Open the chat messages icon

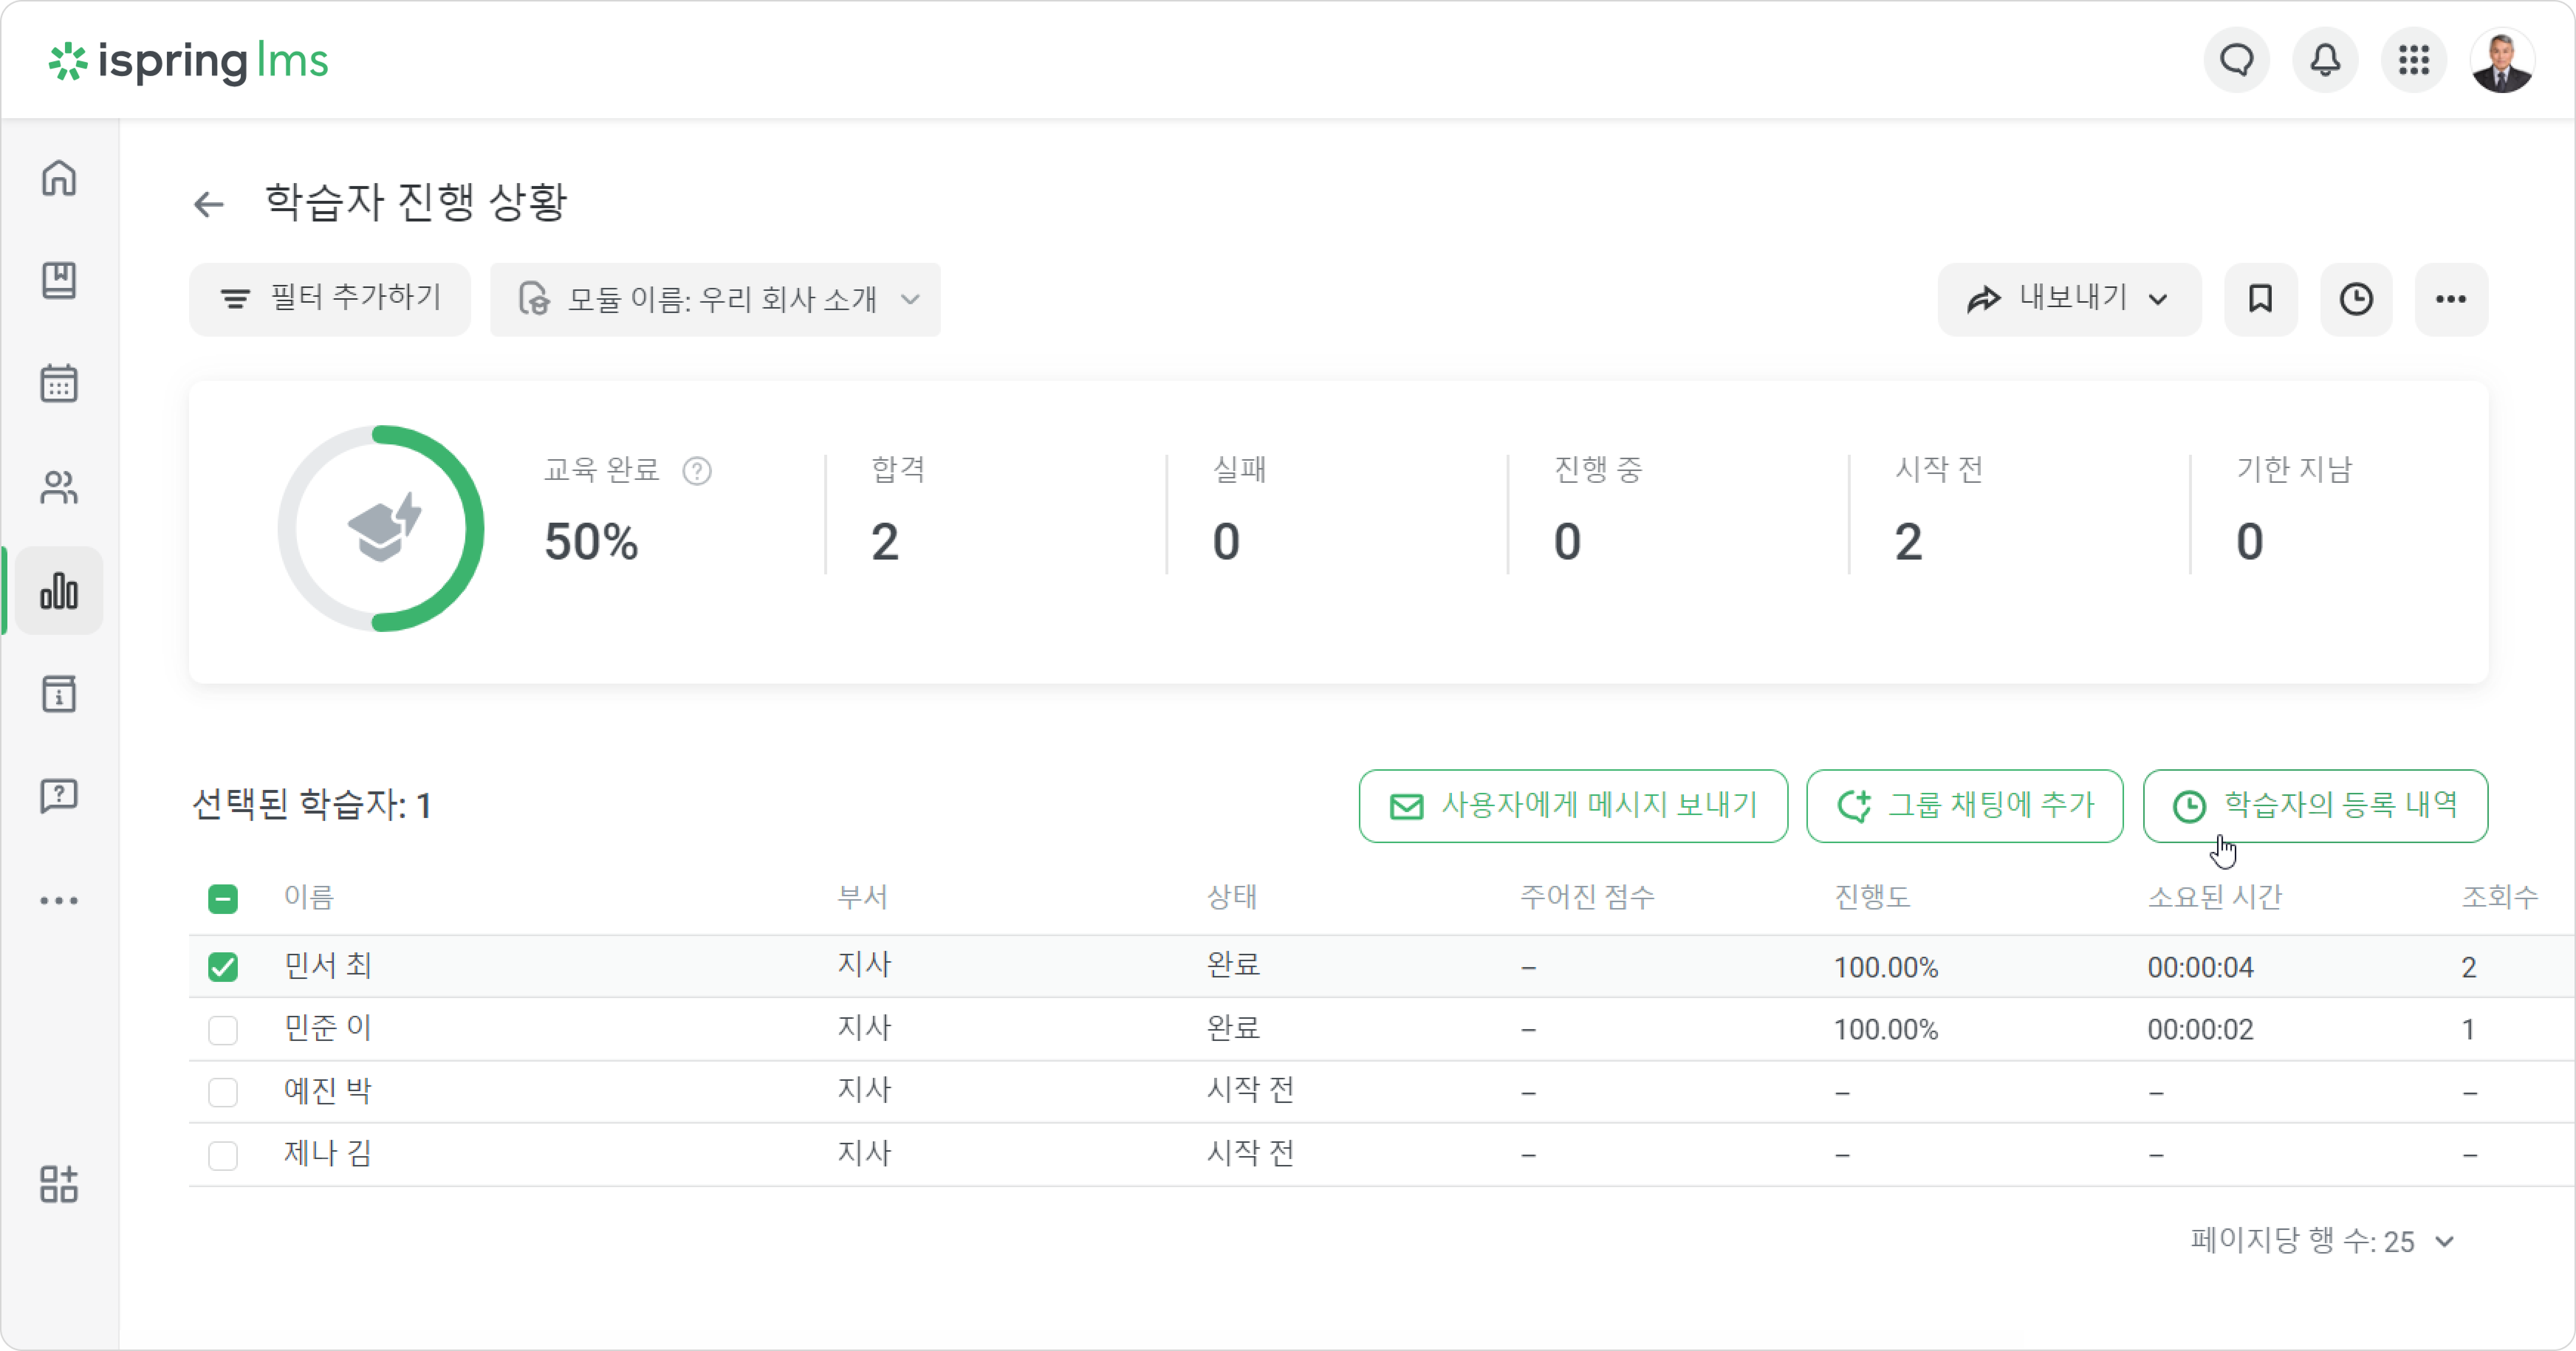[x=2237, y=60]
